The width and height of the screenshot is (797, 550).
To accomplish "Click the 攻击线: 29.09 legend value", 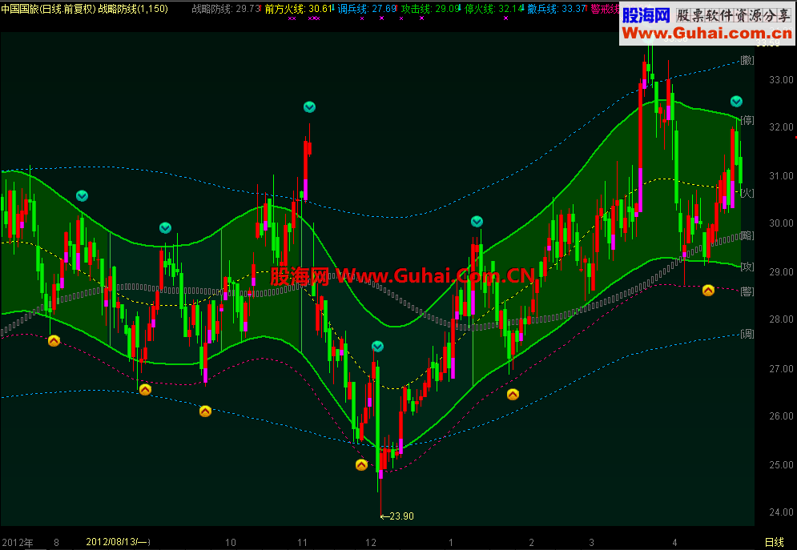I will [x=431, y=9].
